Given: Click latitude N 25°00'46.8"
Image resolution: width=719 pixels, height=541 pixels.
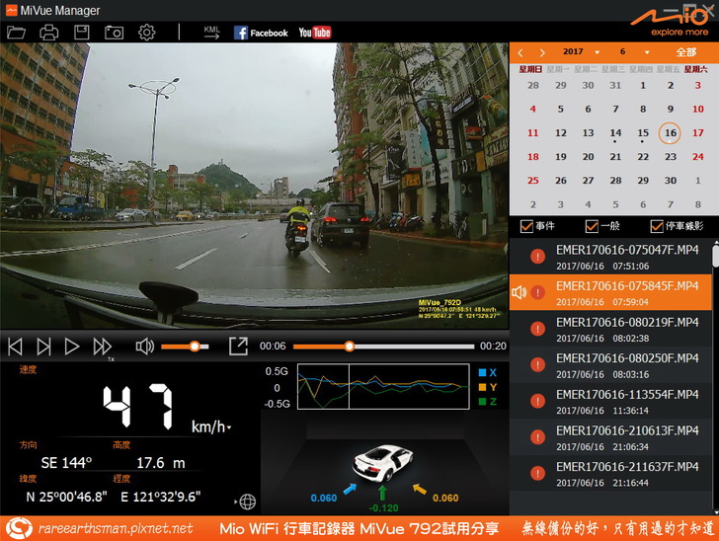Looking at the screenshot, I should [66, 497].
